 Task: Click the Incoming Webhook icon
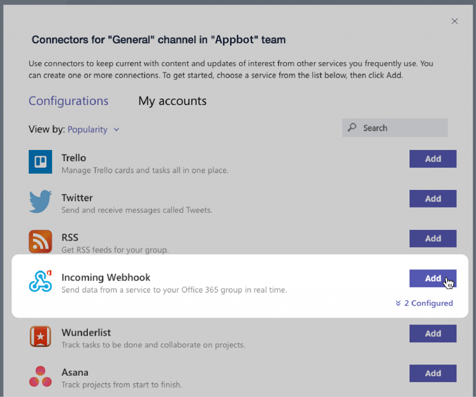tap(40, 280)
